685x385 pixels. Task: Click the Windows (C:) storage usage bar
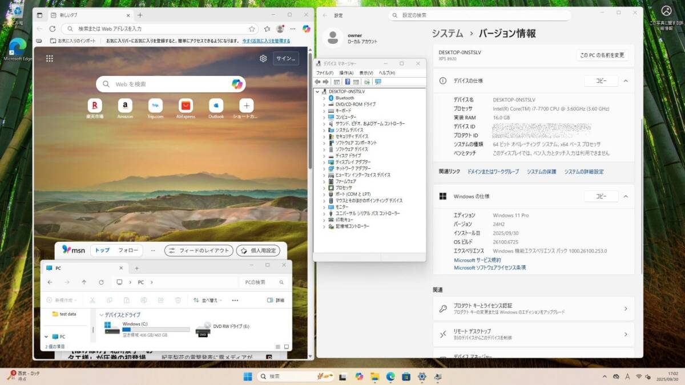(x=156, y=330)
